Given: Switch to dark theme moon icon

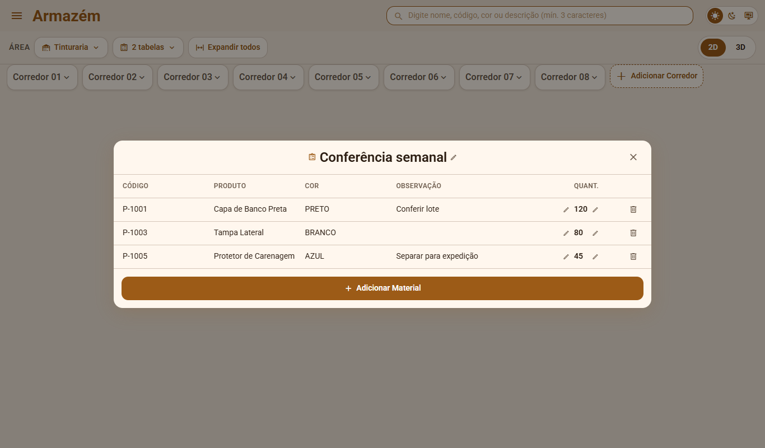Looking at the screenshot, I should click(732, 16).
